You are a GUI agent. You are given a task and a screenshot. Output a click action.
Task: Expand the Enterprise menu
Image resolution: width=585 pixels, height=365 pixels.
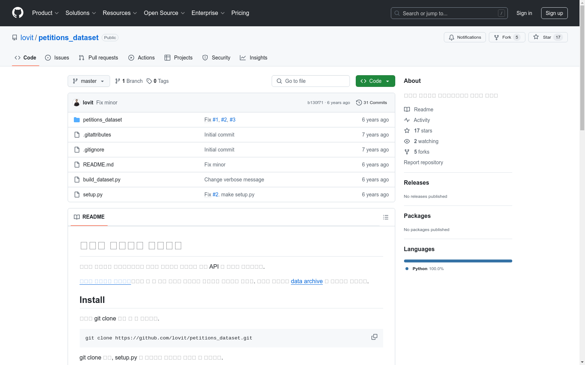[208, 13]
